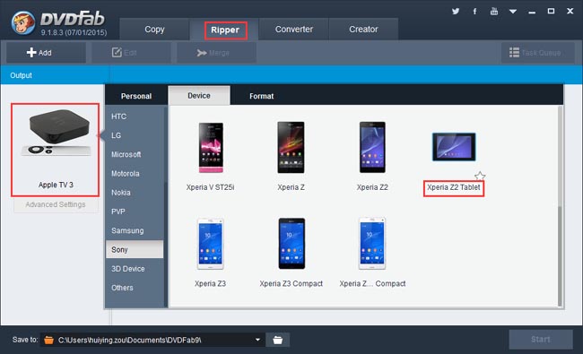This screenshot has height=354, width=583.
Task: Switch to the Creator tab
Action: point(363,30)
